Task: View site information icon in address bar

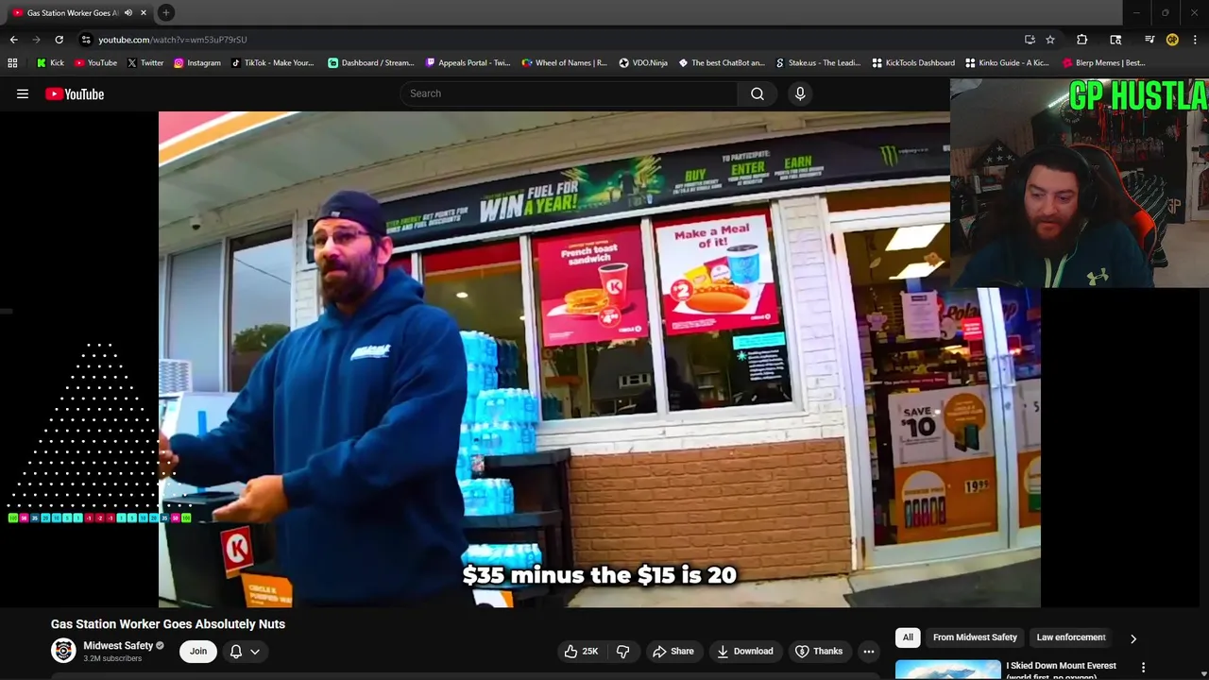Action: (86, 40)
